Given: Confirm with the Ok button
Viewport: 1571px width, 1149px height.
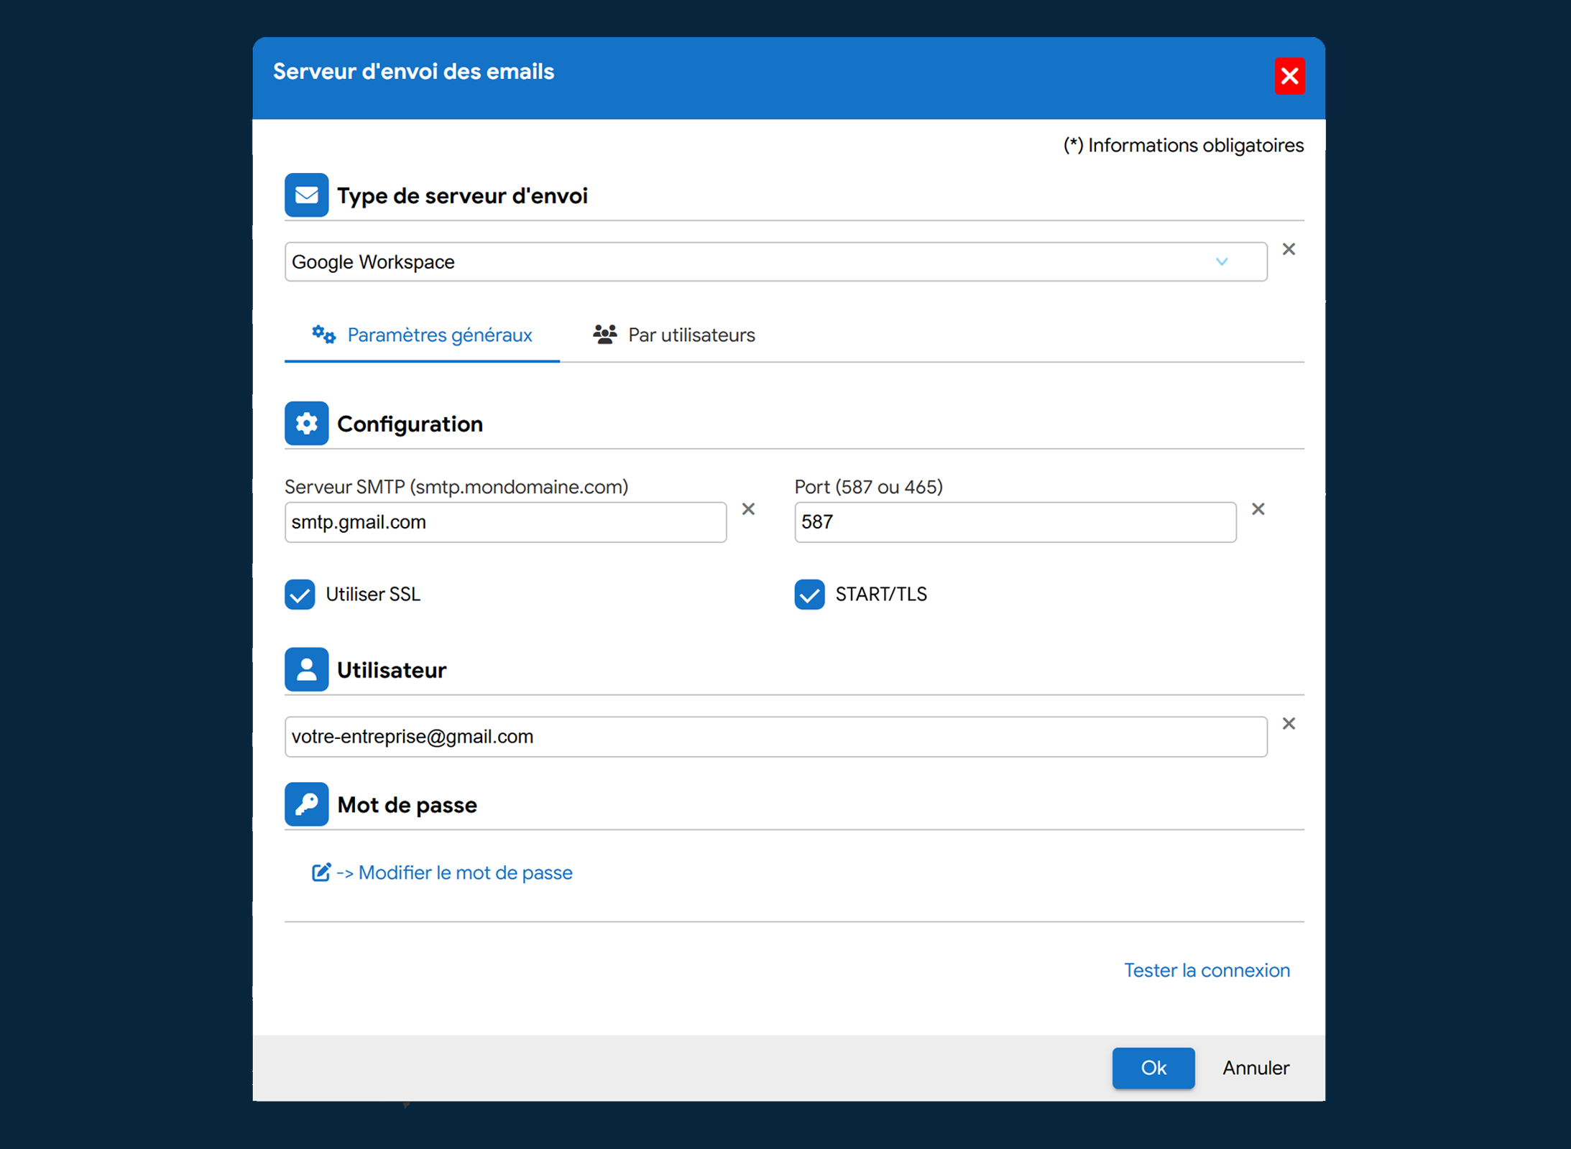Looking at the screenshot, I should [x=1153, y=1068].
